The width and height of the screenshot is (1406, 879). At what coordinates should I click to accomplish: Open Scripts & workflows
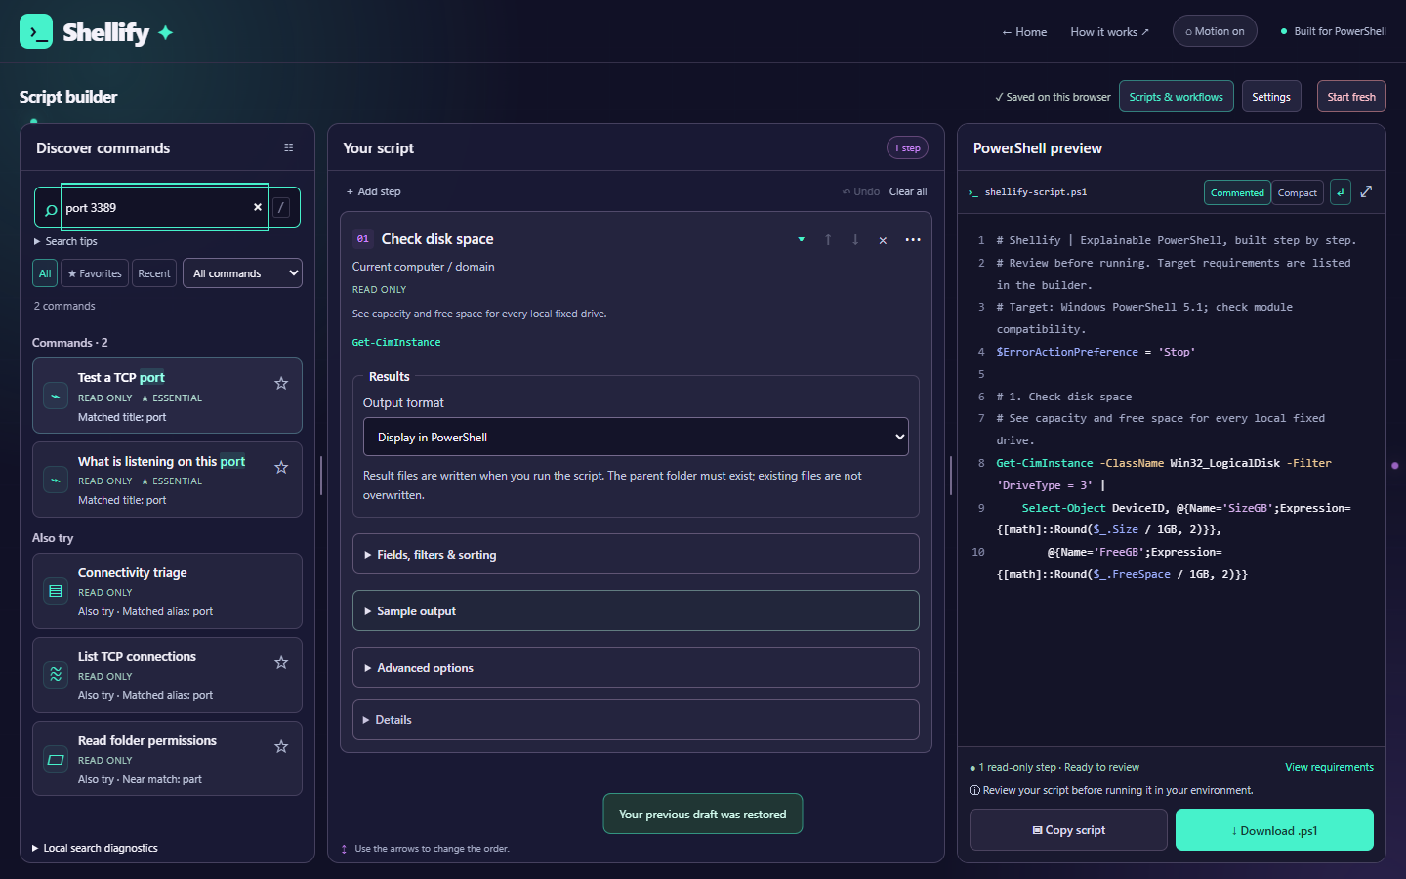(x=1176, y=97)
